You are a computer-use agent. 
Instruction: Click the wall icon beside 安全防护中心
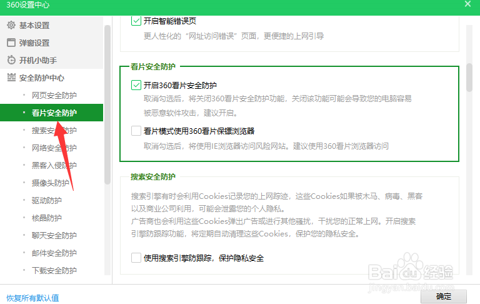click(x=11, y=78)
